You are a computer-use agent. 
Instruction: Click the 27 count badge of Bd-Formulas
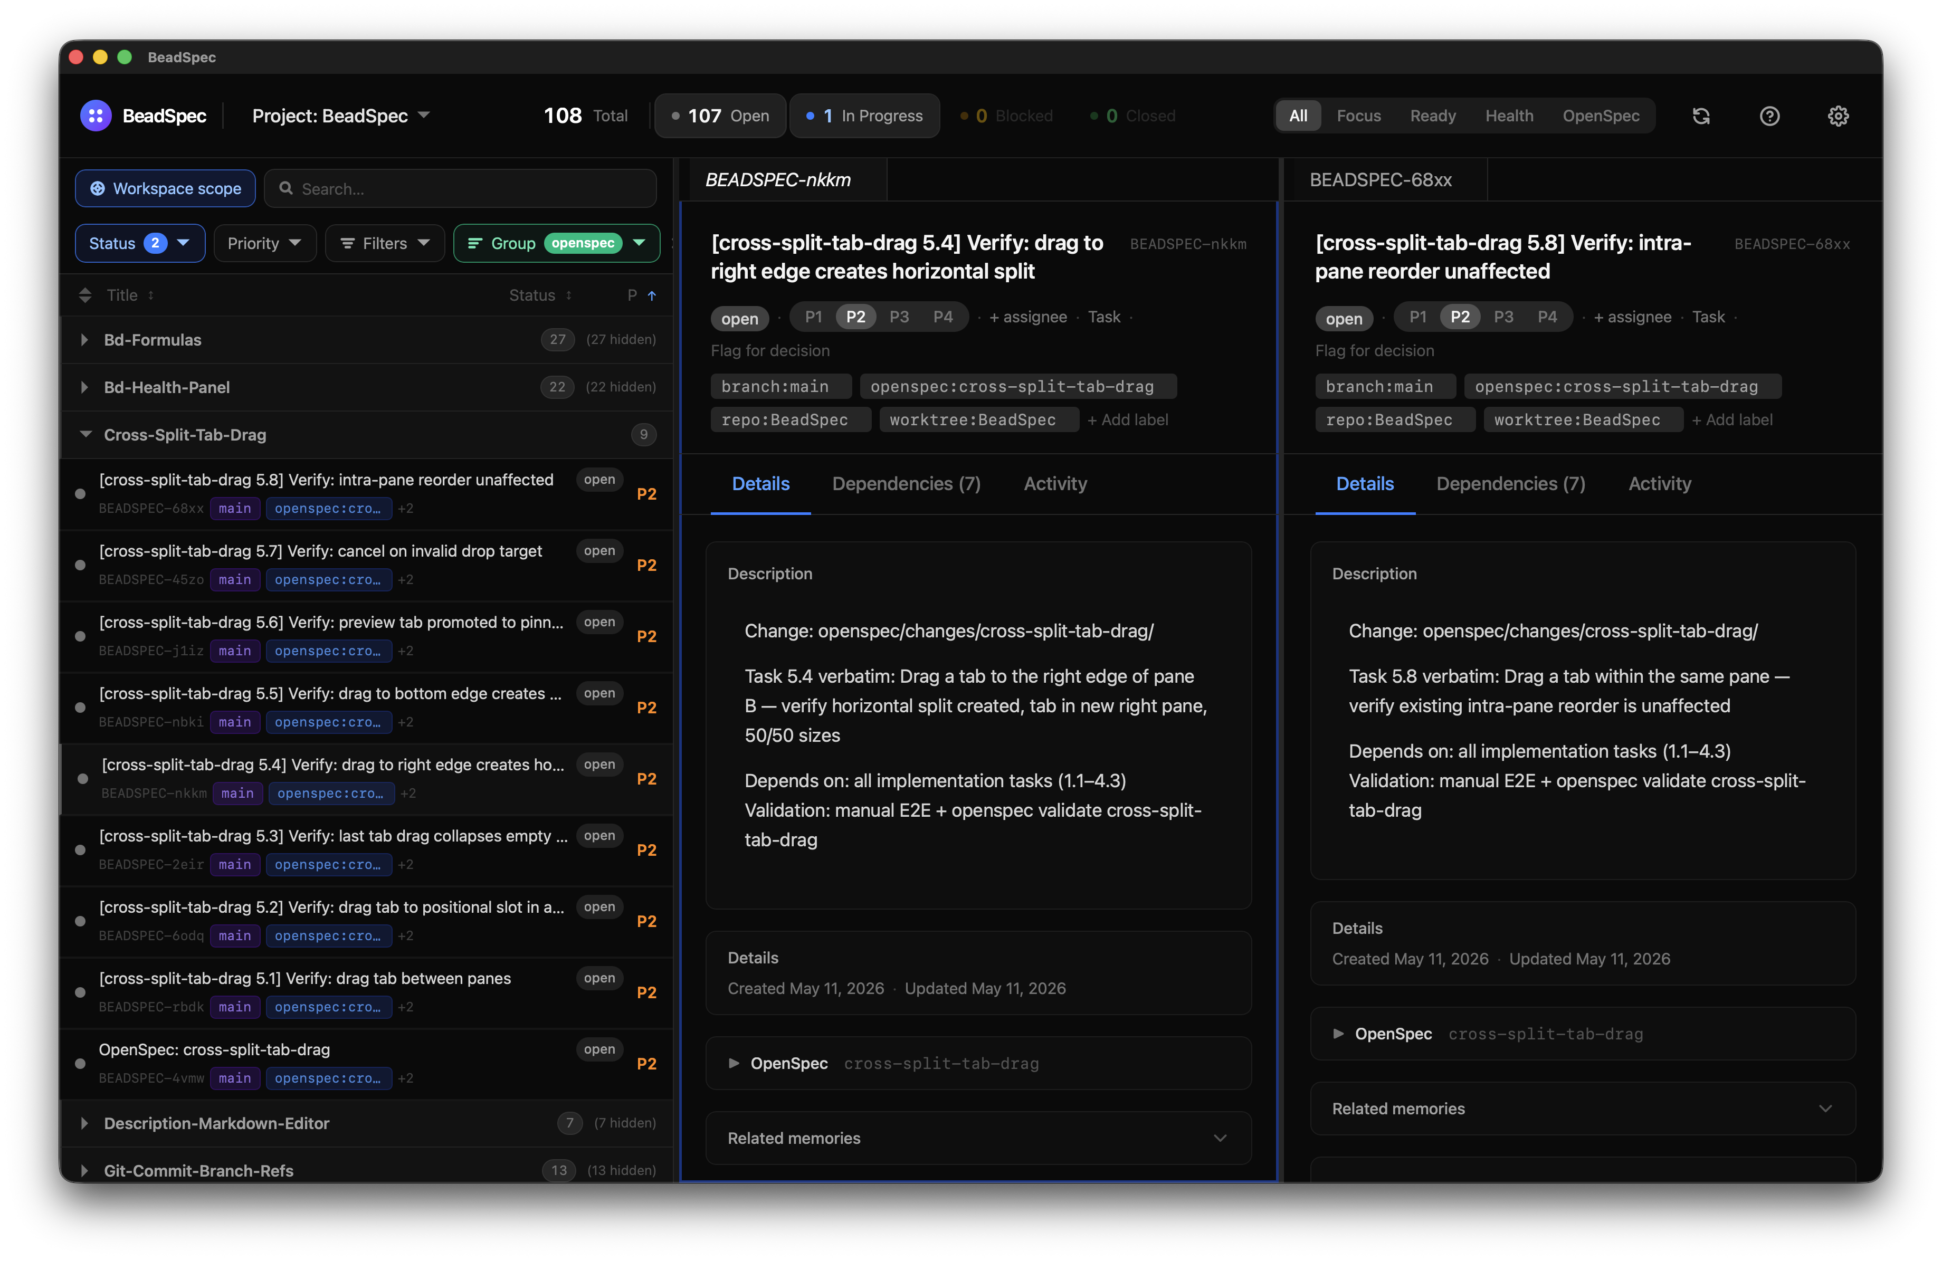point(557,339)
